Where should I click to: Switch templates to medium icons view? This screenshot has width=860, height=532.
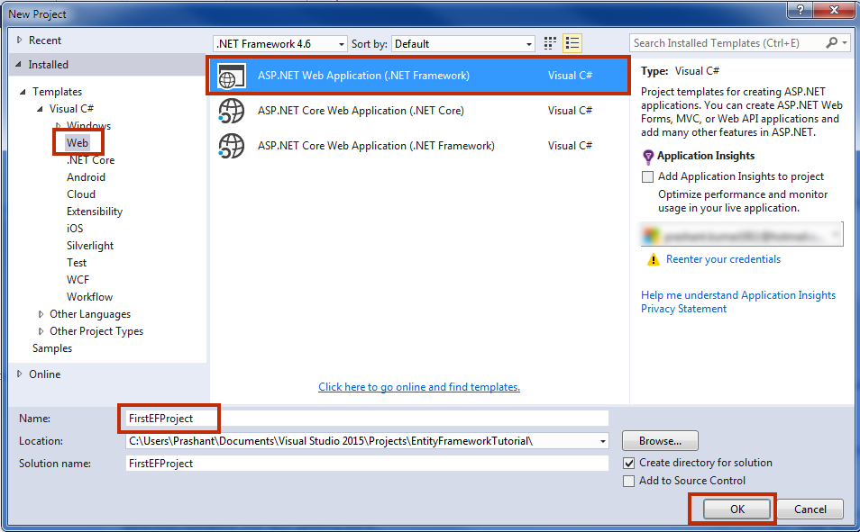click(x=550, y=43)
